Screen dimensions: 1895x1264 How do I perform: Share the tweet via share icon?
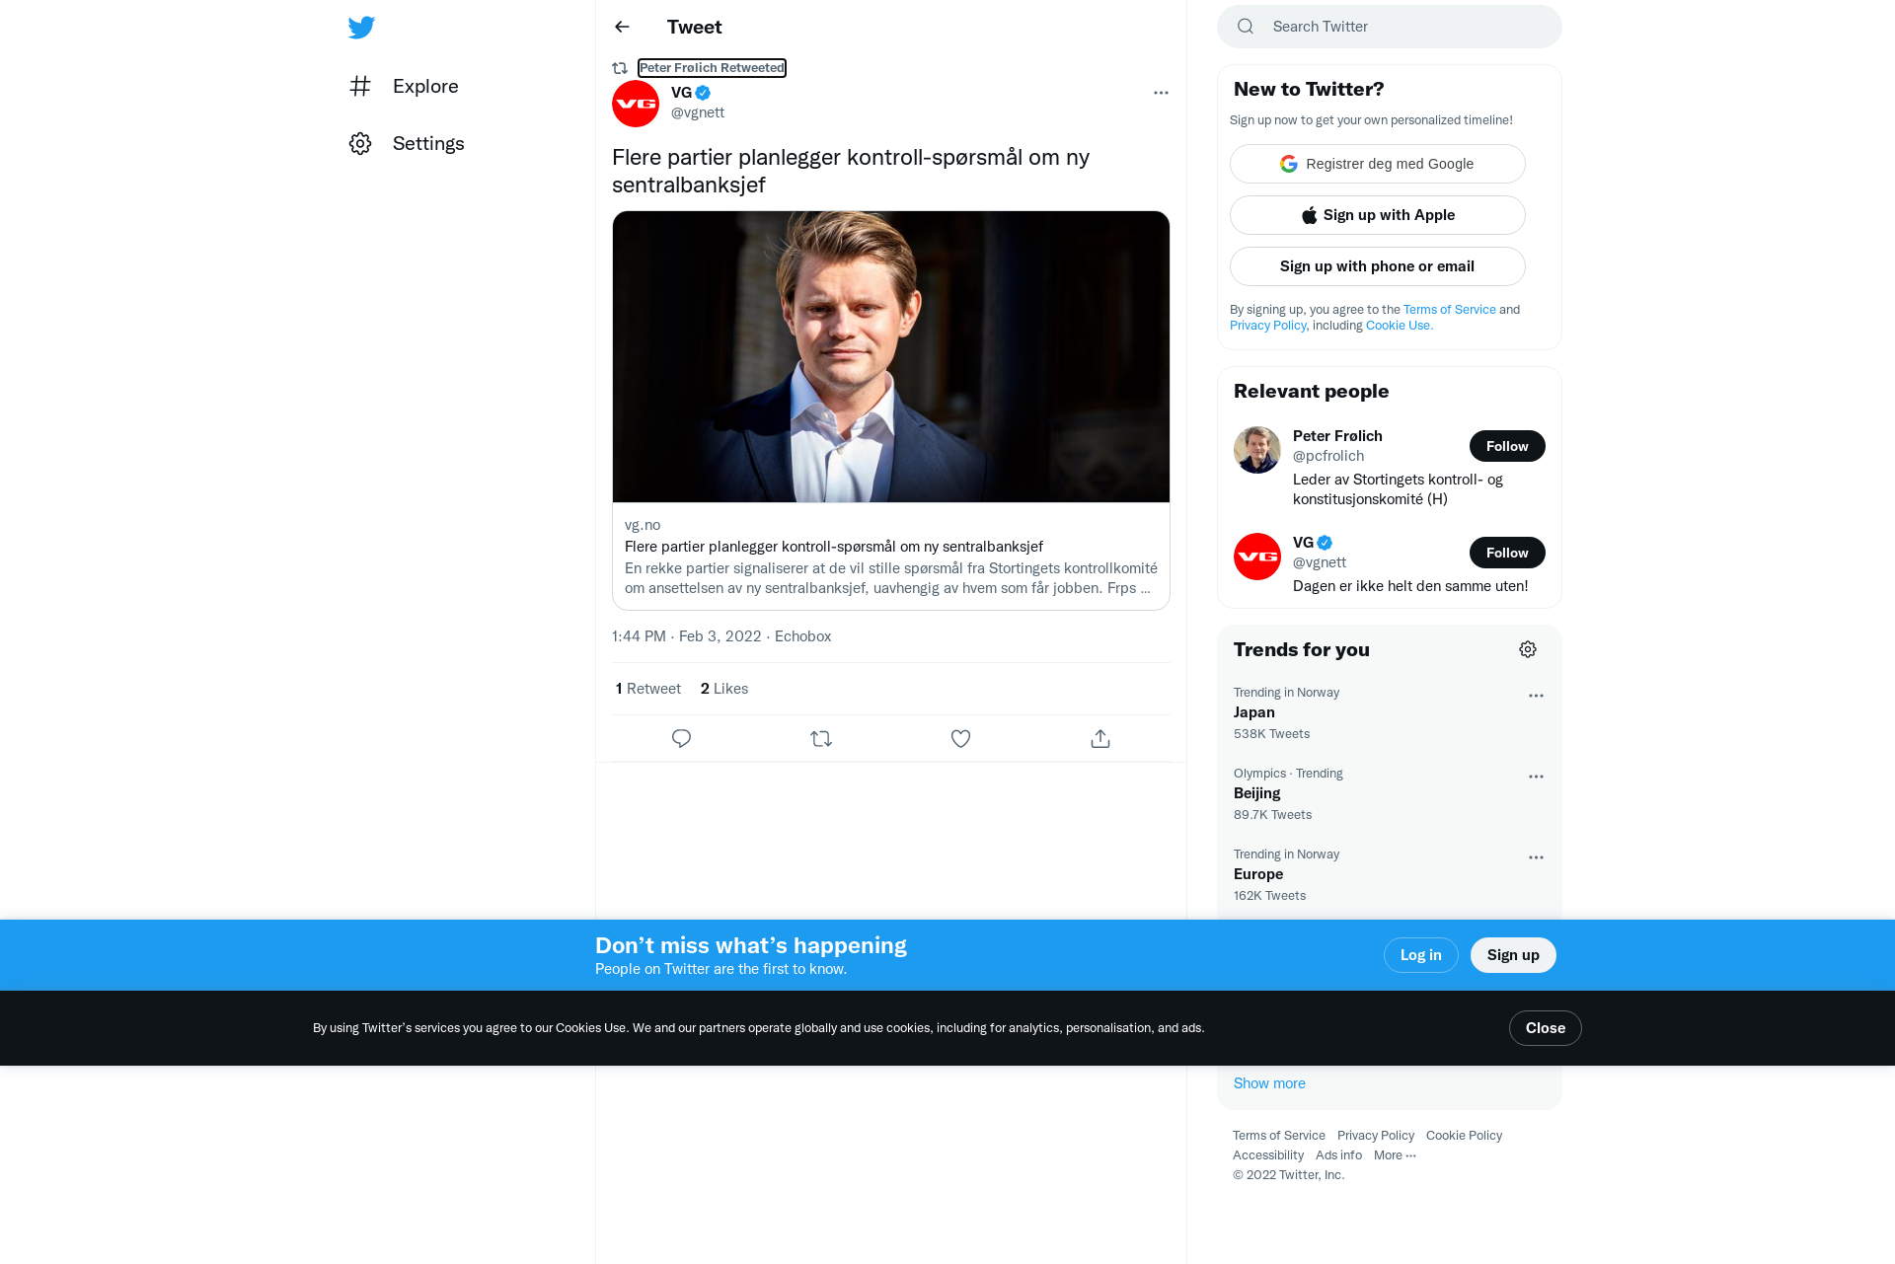(x=1100, y=739)
